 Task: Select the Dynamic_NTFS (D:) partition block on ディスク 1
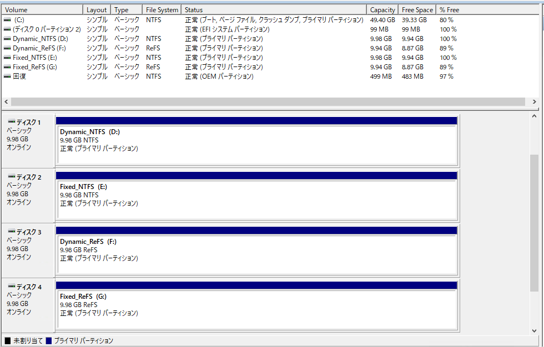click(256, 141)
